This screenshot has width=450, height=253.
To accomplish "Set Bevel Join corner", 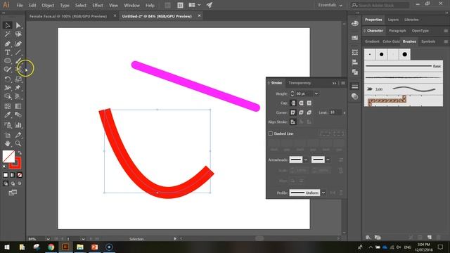I will point(309,112).
